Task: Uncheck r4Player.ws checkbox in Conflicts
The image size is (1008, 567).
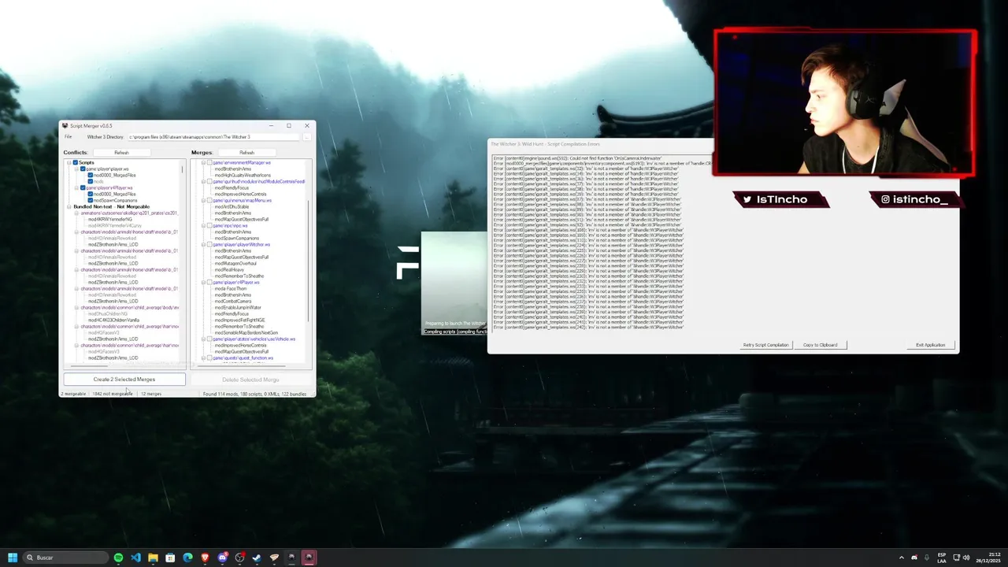Action: pos(83,188)
